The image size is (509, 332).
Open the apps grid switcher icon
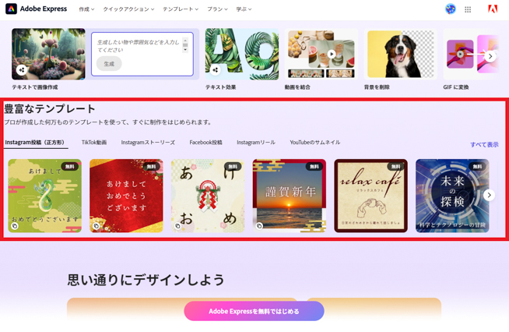coord(468,9)
